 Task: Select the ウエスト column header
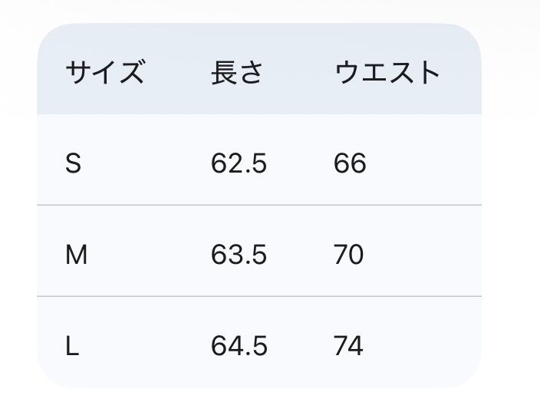click(387, 73)
